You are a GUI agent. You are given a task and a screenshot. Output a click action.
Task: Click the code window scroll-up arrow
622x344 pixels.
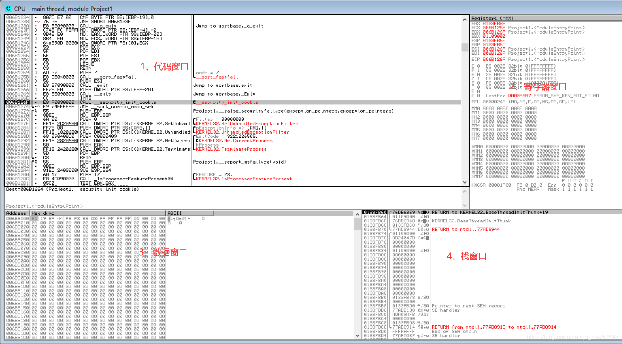[465, 19]
